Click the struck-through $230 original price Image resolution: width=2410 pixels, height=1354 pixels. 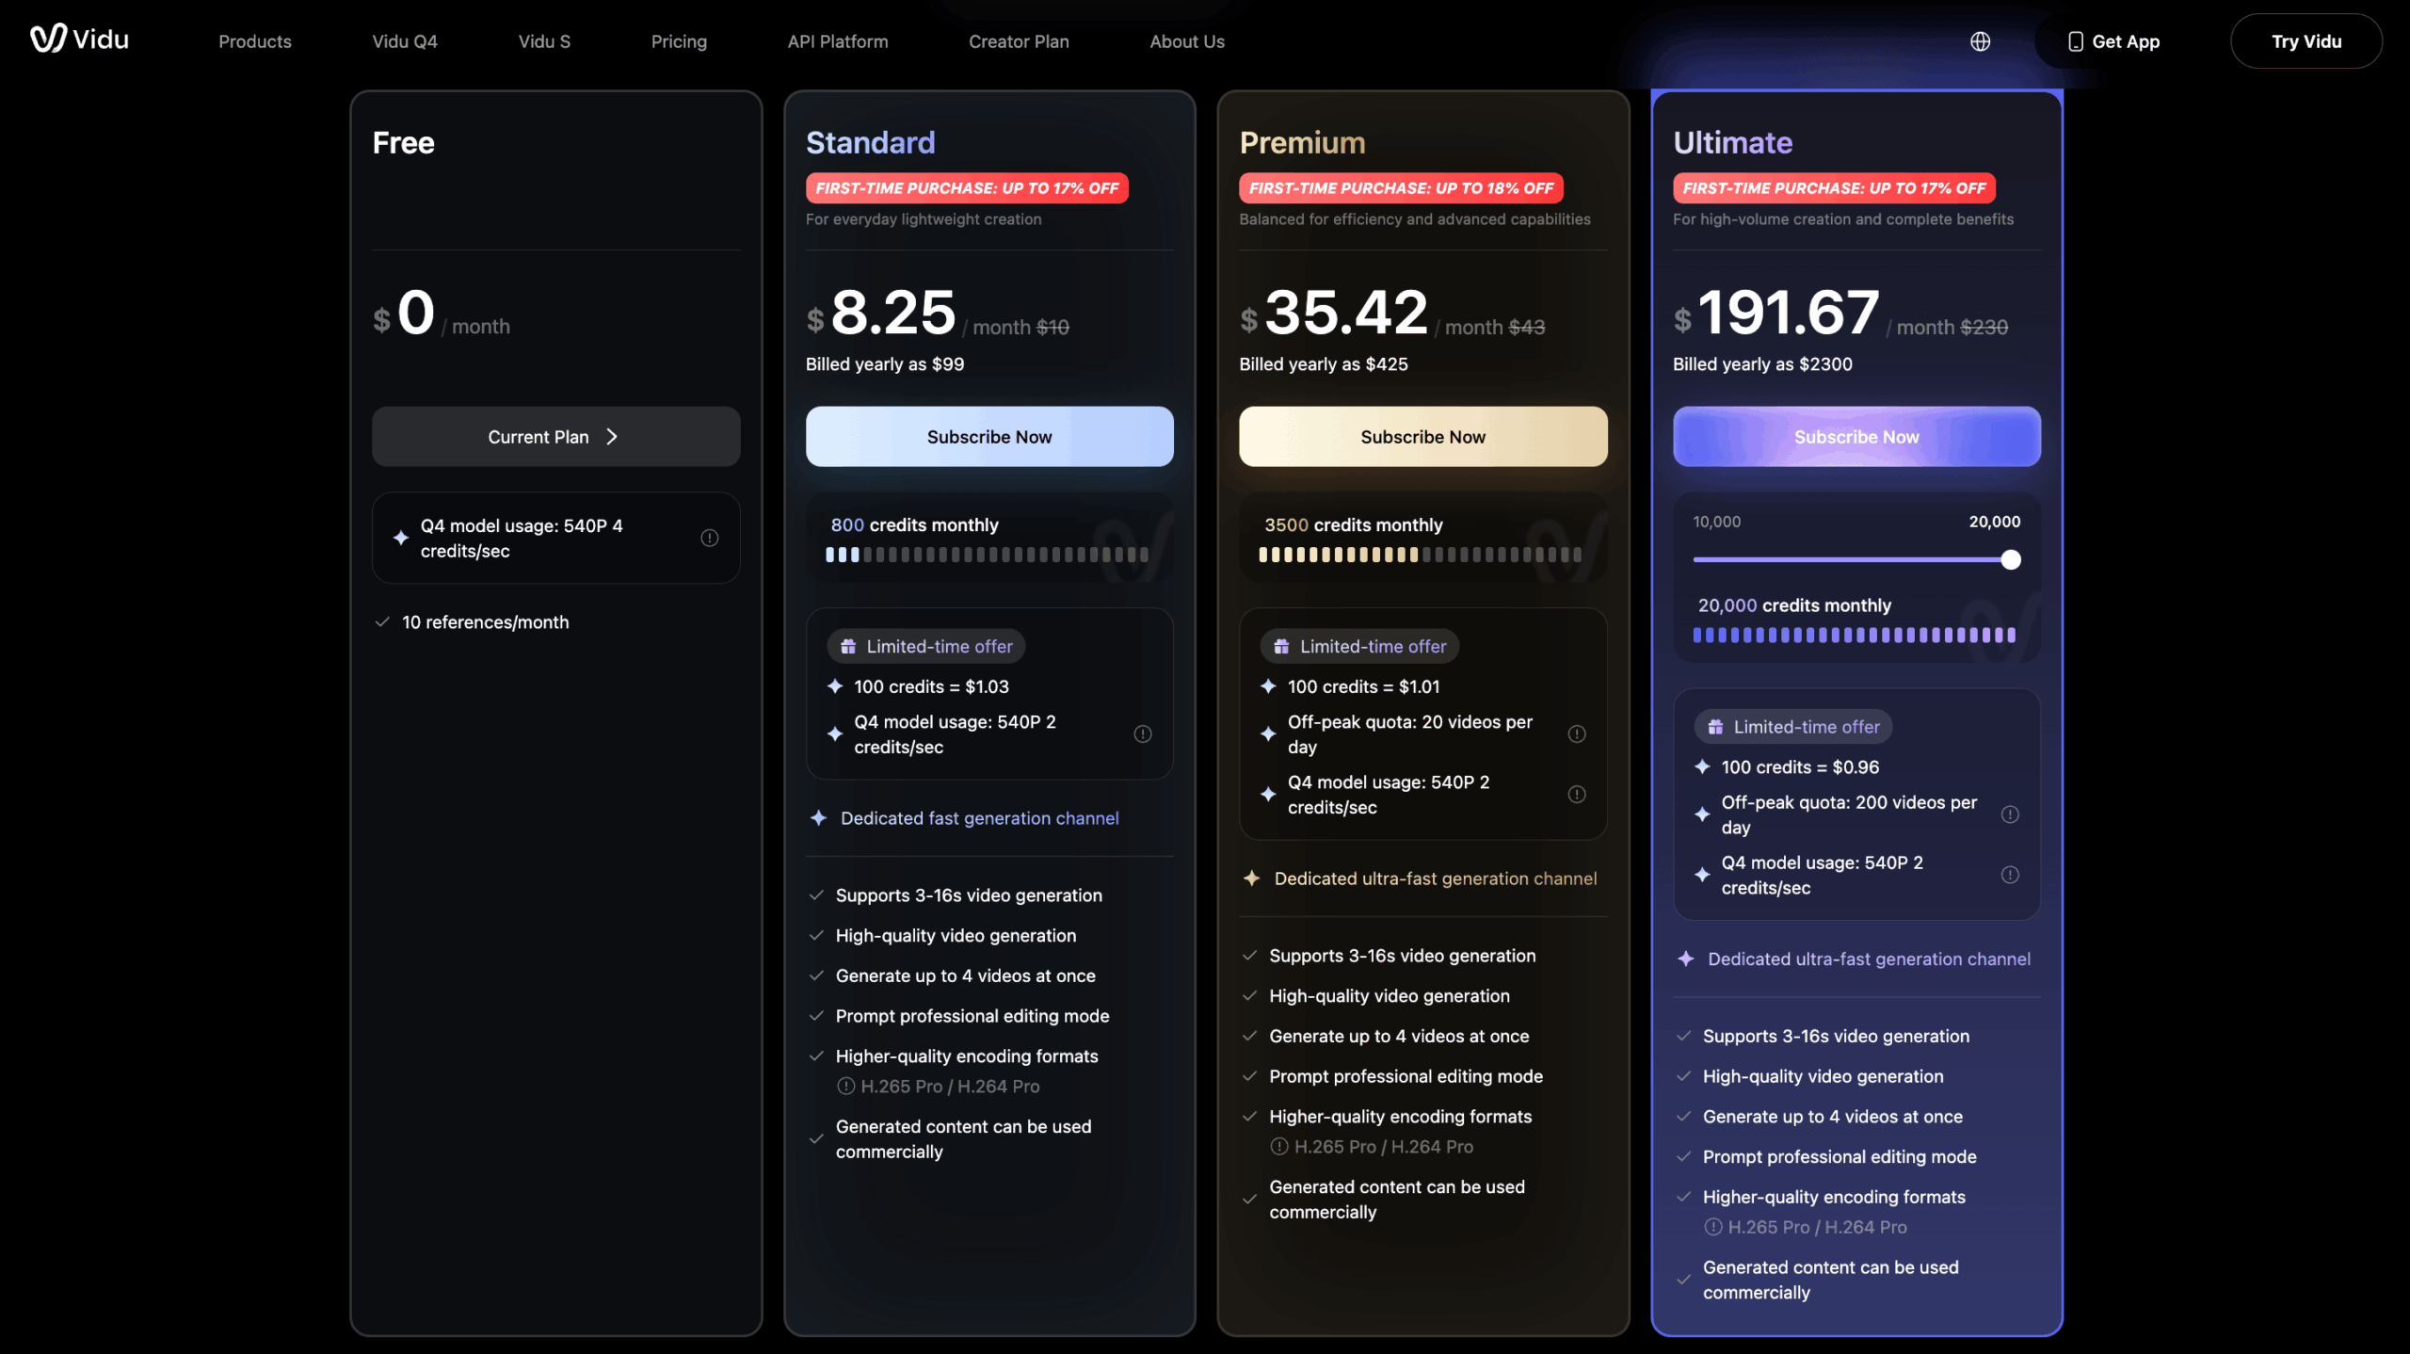pos(1984,327)
